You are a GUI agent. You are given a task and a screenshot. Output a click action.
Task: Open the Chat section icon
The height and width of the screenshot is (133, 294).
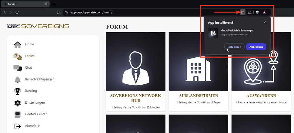(18, 68)
